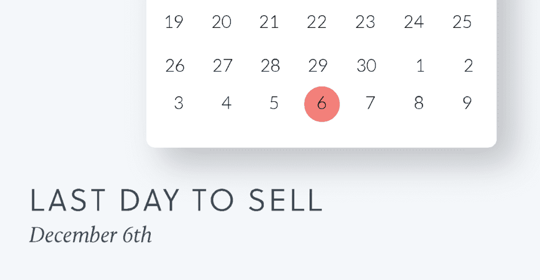The width and height of the screenshot is (540, 280).
Task: Choose date 27 in the calendar
Action: click(x=223, y=65)
